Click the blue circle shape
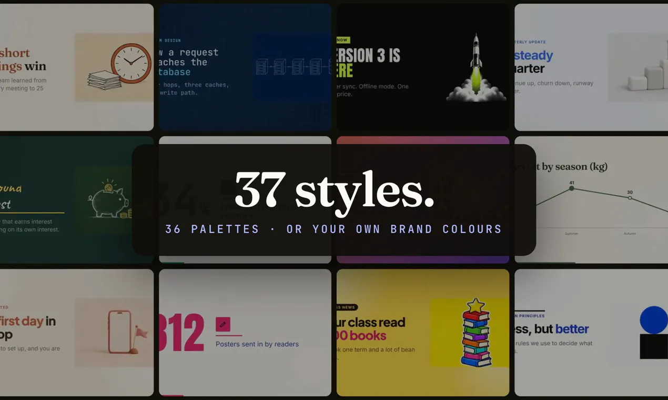 point(654,320)
